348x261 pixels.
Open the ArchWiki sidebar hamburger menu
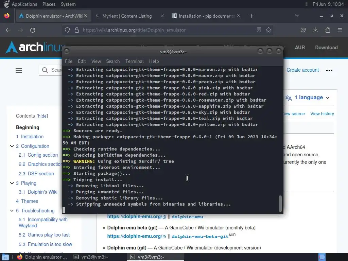[19, 70]
